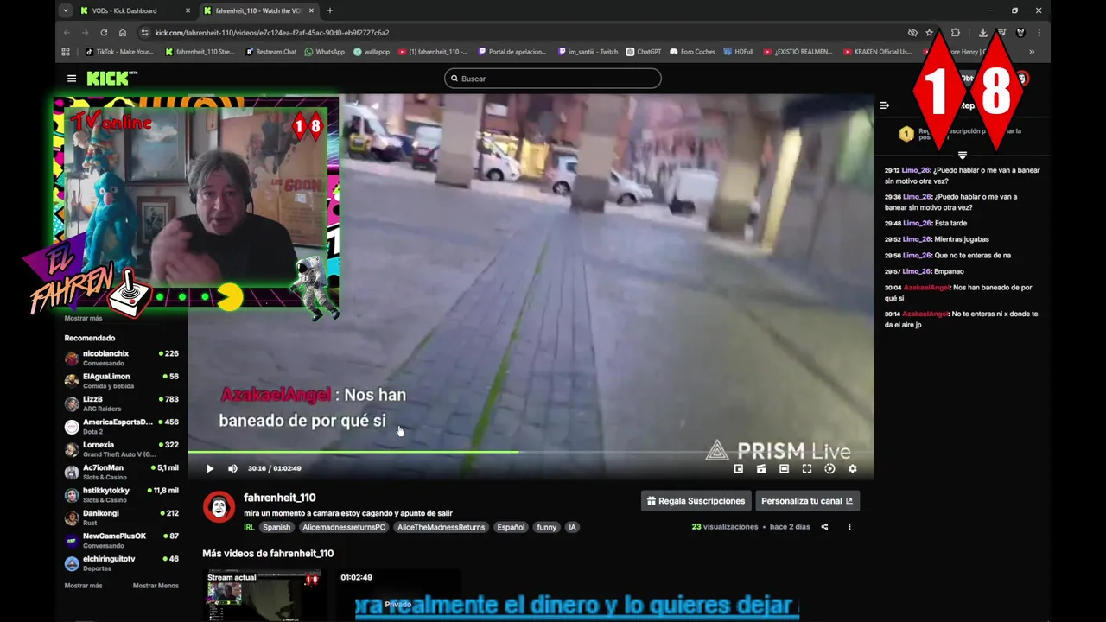This screenshot has width=1106, height=622.
Task: Show more bookmarks with the double chevron
Action: [x=1032, y=52]
